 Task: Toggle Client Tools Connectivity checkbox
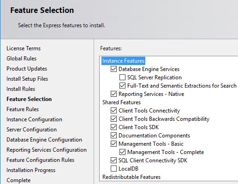[113, 111]
